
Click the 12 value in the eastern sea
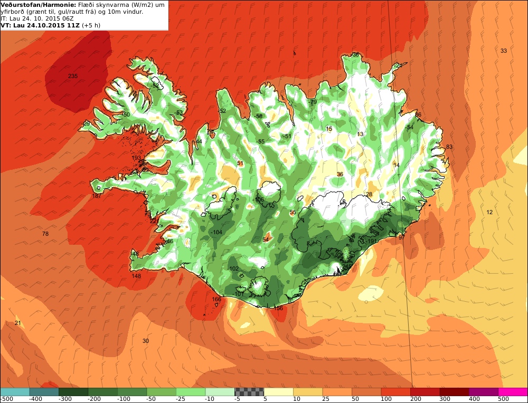489,212
